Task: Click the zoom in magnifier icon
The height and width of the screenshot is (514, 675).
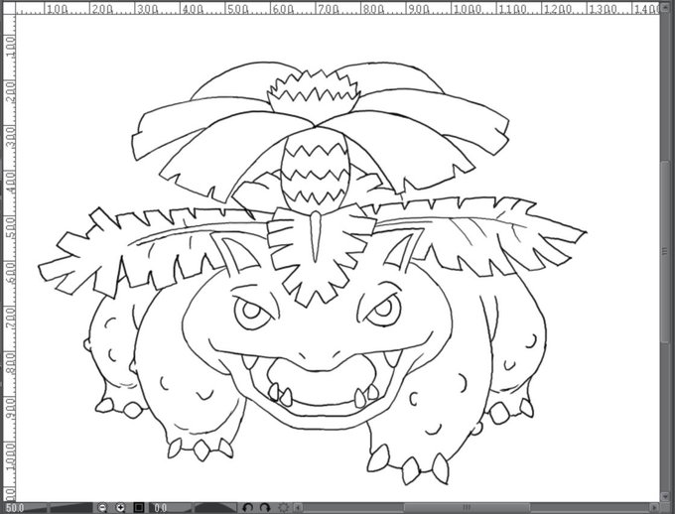Action: coord(120,508)
